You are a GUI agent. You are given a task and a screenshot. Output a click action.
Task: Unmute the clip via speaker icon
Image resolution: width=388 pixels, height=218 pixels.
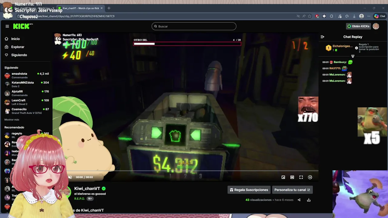(70, 177)
